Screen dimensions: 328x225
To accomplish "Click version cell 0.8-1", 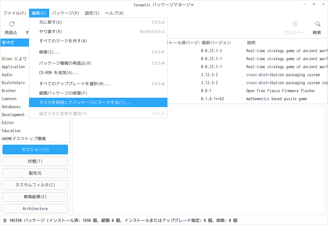I will click(206, 91).
